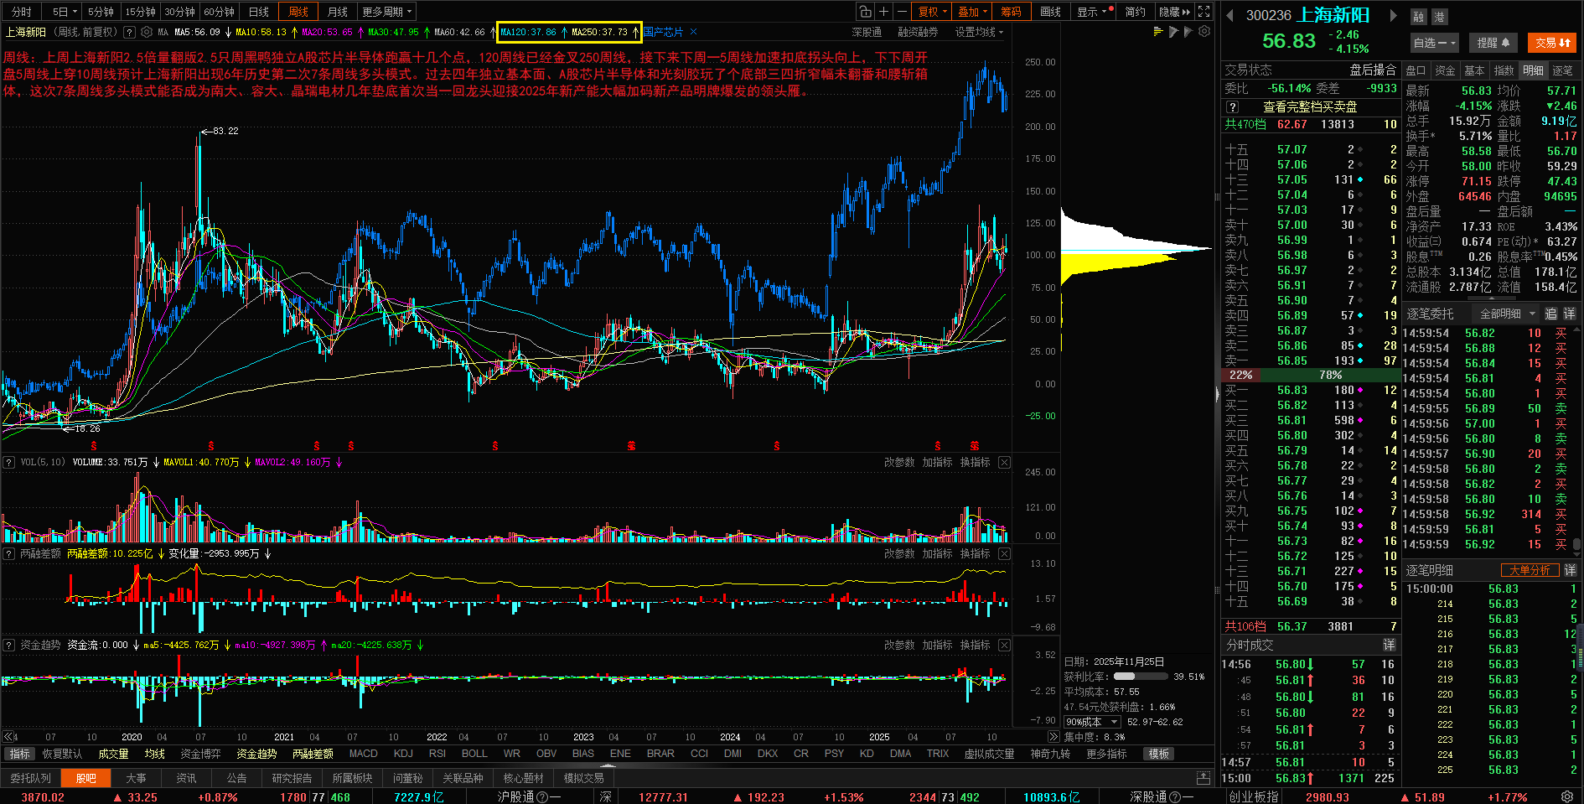The height and width of the screenshot is (804, 1584).
Task: Click the help question mark beside 前复权
Action: (129, 32)
